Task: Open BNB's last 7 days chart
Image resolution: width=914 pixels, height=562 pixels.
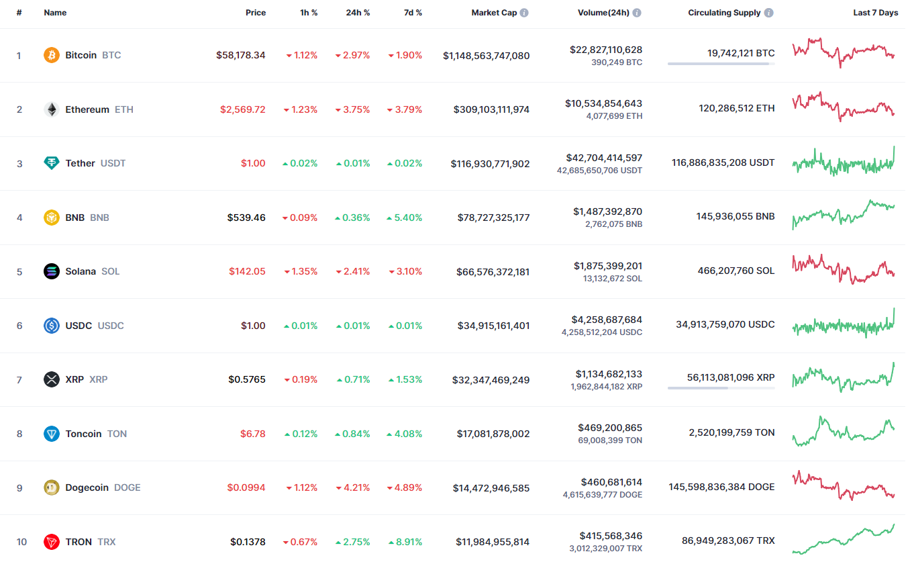Action: [843, 214]
